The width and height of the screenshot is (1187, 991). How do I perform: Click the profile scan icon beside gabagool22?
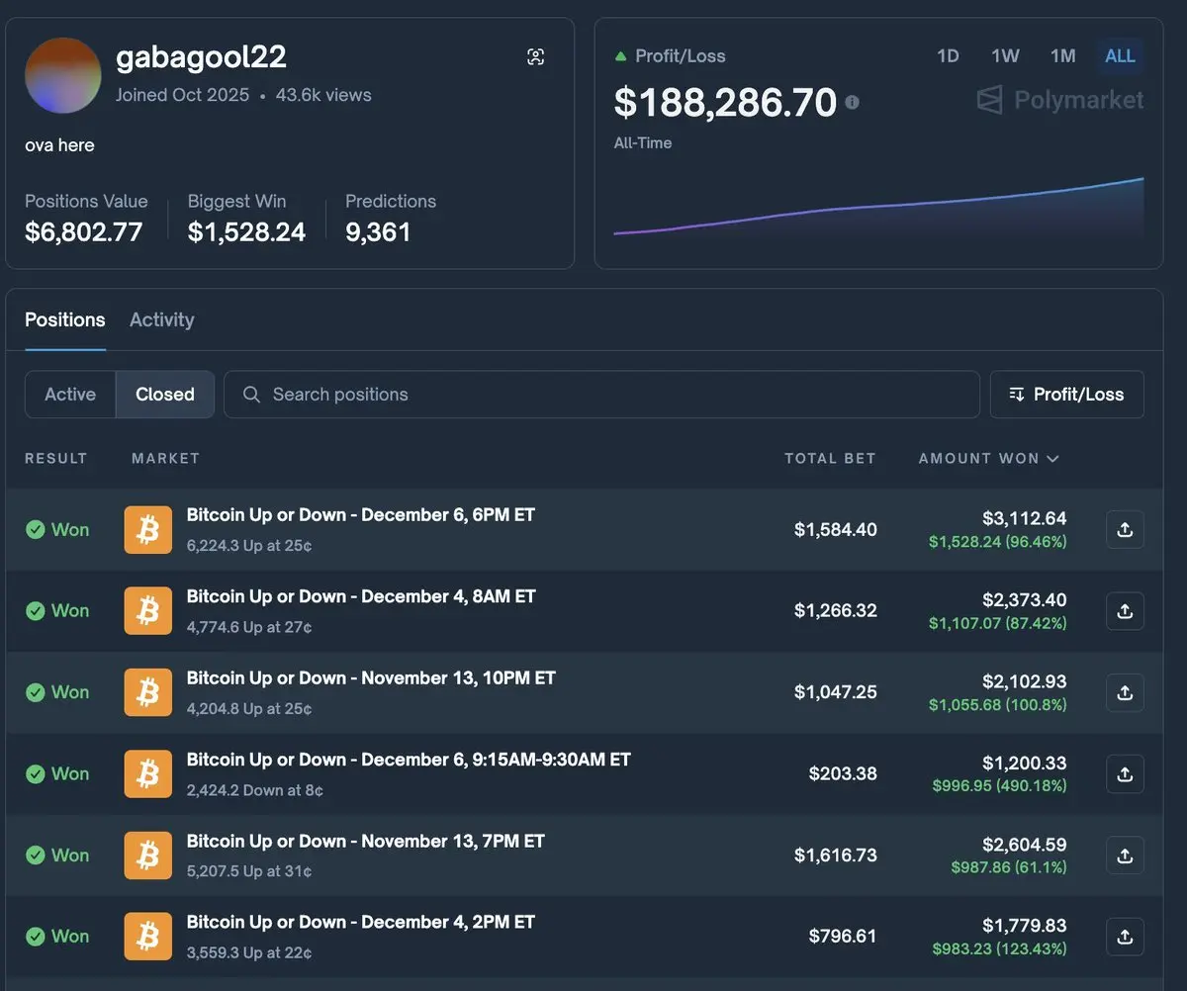[536, 57]
